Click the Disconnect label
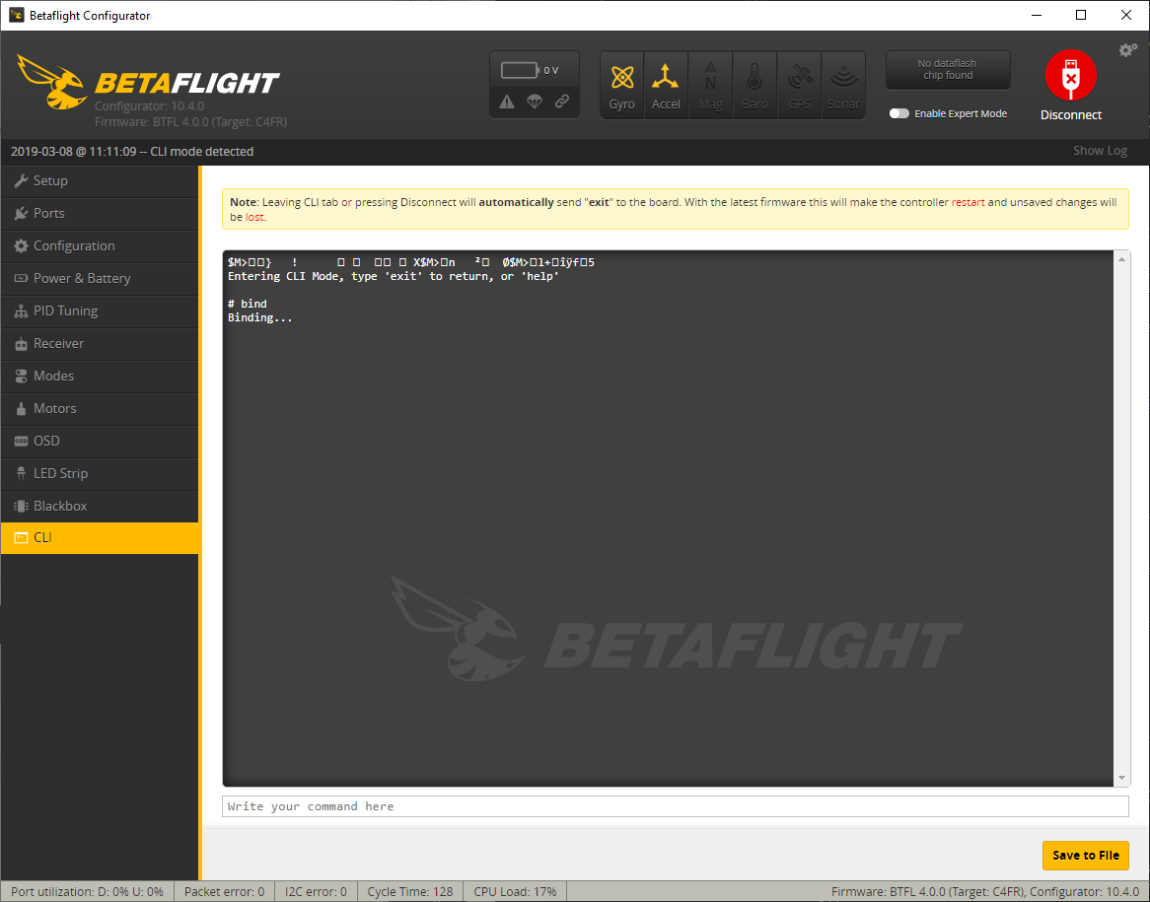The width and height of the screenshot is (1150, 902). tap(1071, 115)
